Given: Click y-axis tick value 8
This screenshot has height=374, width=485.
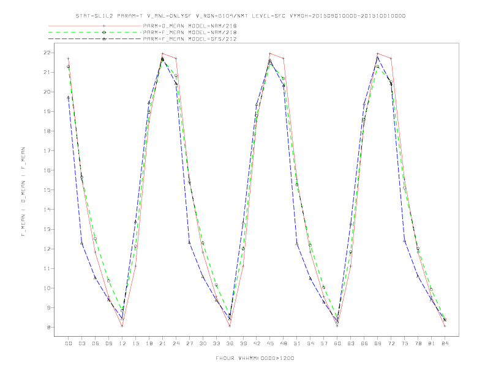Looking at the screenshot, I should pyautogui.click(x=48, y=327).
